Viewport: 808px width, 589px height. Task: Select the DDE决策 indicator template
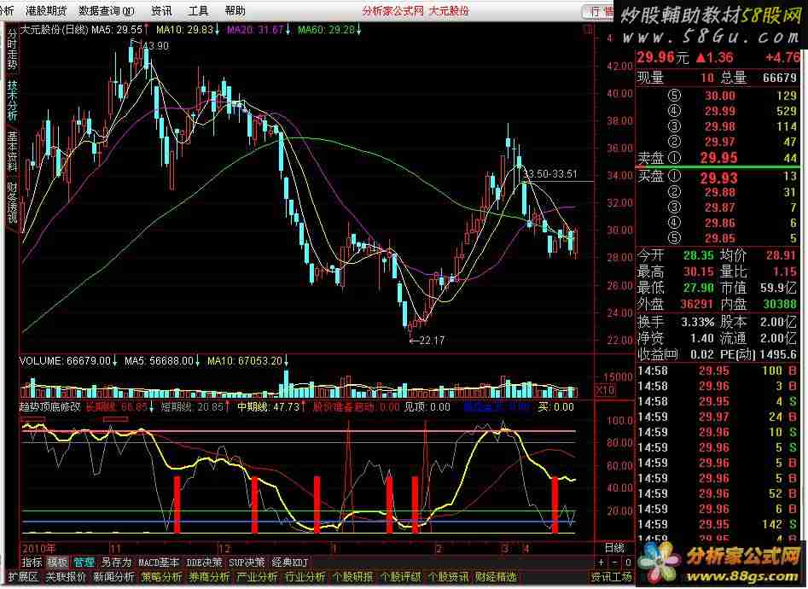(205, 563)
